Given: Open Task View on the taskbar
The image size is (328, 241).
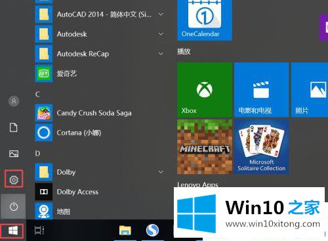Looking at the screenshot, I should point(39,230).
